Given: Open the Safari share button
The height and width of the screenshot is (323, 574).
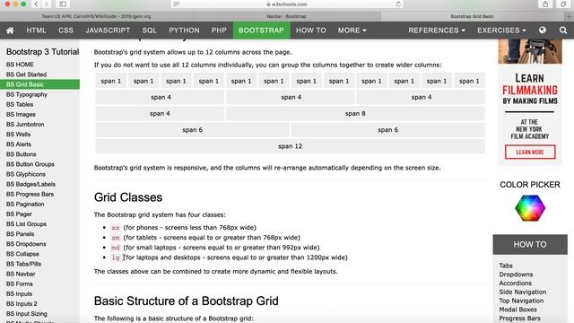Looking at the screenshot, I should (545, 4).
